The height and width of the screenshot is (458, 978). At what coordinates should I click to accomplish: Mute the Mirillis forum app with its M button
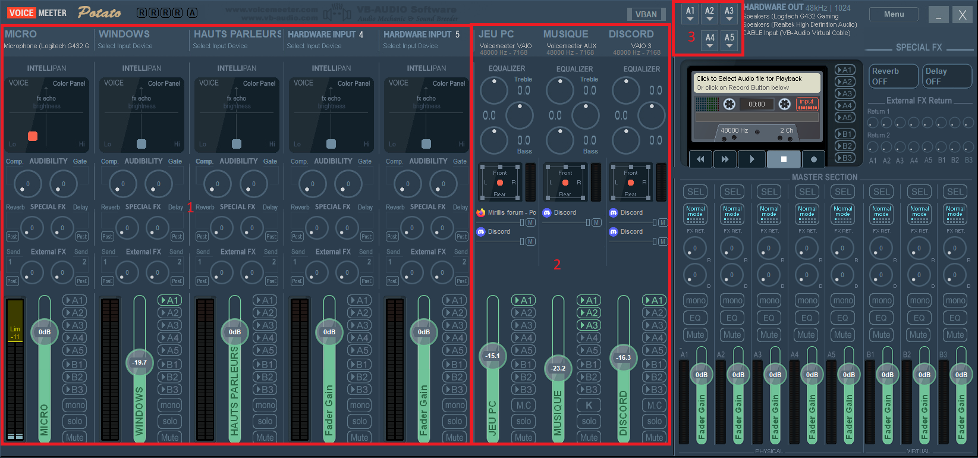(530, 222)
